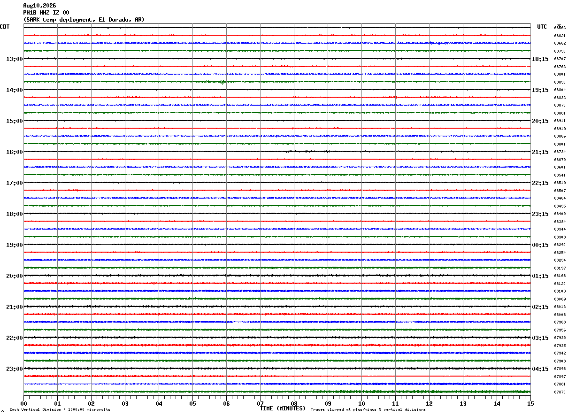Screen dimensions: 568x416
Task: Click the DC offset value '68730'
Action: [x=560, y=51]
